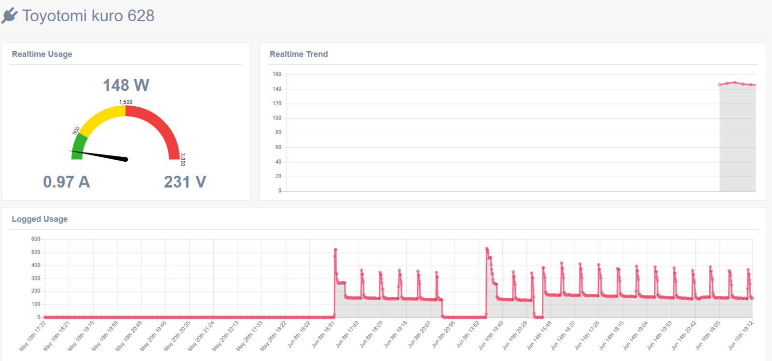
Task: Click the green segment of the gauge
Action: [79, 147]
